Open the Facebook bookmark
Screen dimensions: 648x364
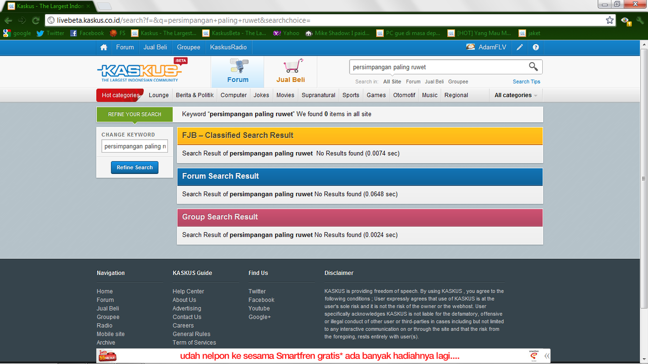click(87, 33)
